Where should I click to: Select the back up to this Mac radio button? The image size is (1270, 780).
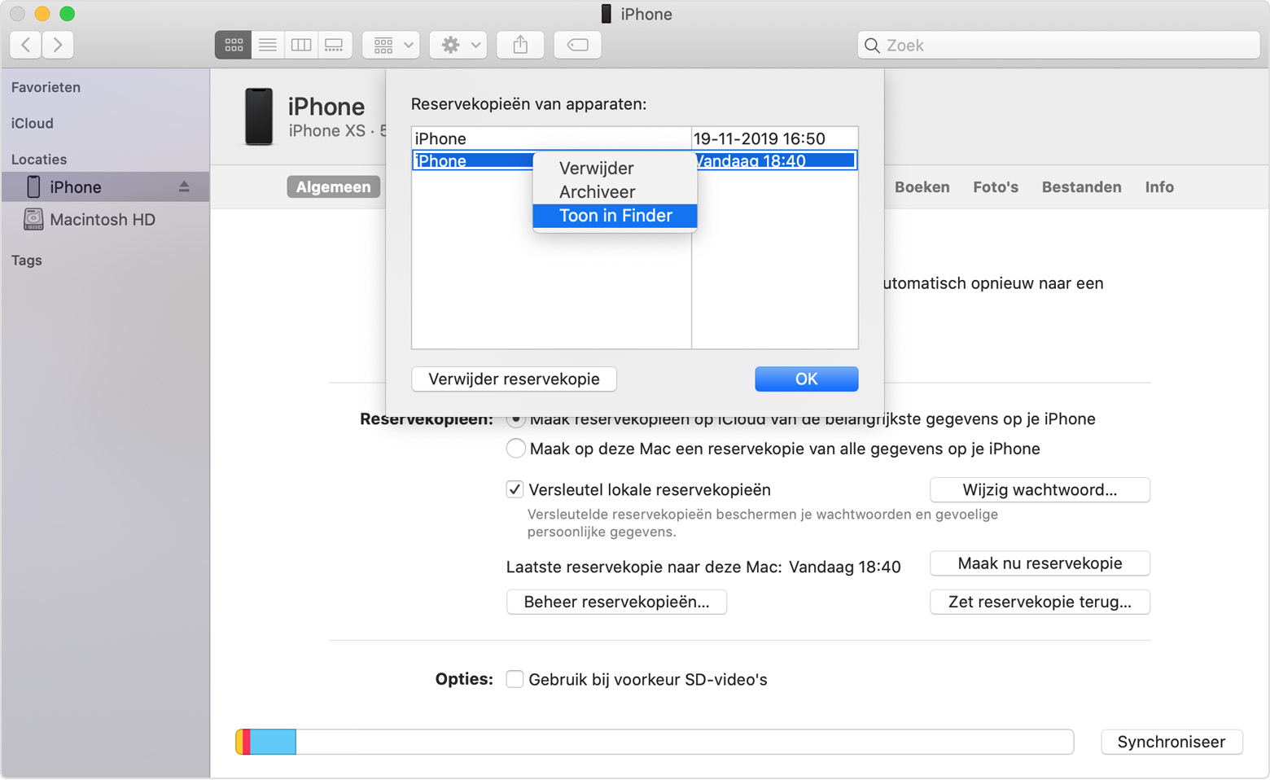tap(515, 449)
